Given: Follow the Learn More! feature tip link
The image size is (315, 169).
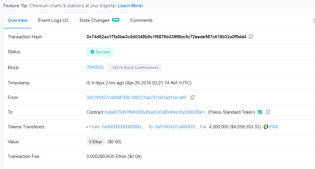Looking at the screenshot, I should [x=130, y=6].
